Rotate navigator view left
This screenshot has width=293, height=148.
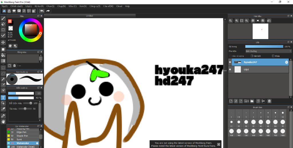253,21
